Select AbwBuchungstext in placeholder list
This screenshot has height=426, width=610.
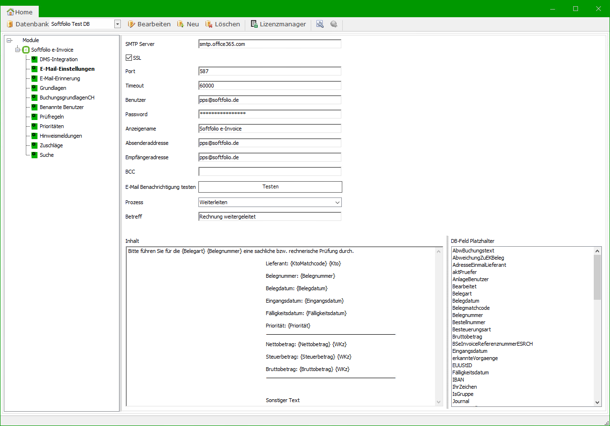[473, 251]
